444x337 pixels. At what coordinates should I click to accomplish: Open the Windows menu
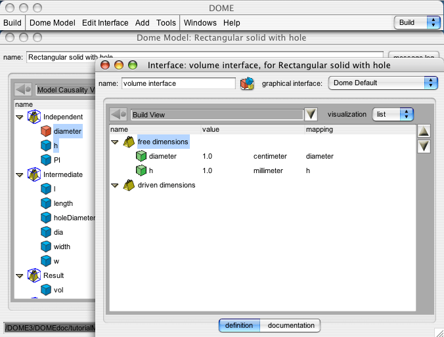click(x=200, y=22)
